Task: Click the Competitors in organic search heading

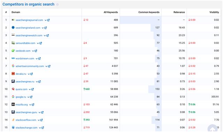Action: [29, 5]
